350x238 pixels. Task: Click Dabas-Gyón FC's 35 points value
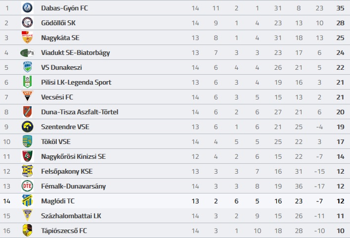(340, 8)
